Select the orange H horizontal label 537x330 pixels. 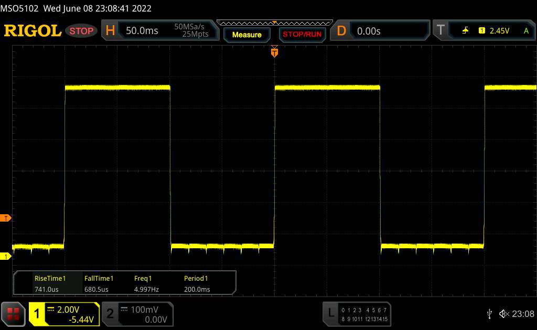[x=110, y=30]
